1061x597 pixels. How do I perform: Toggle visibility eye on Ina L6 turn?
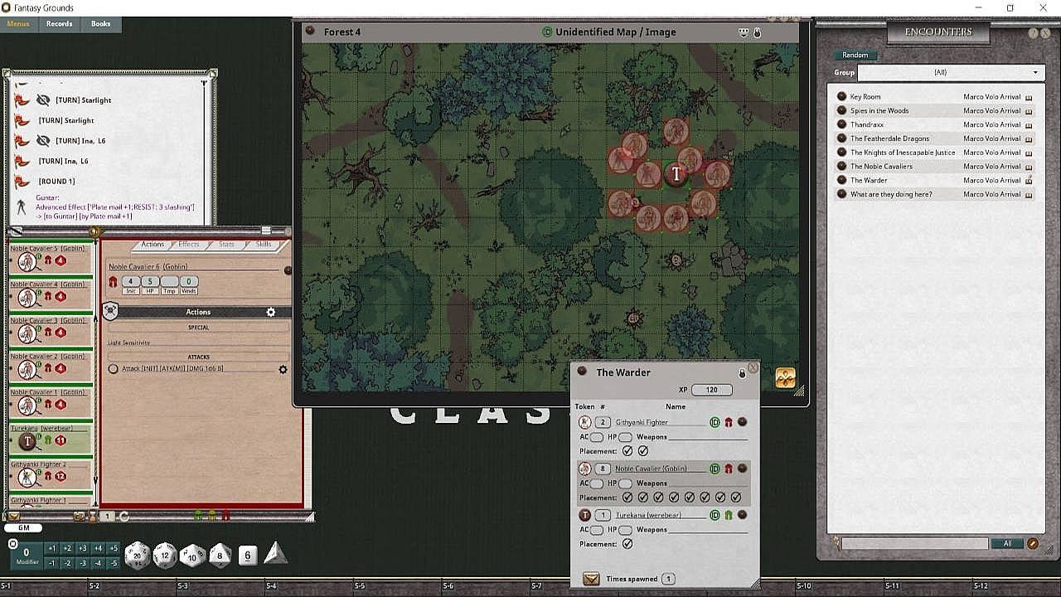pos(43,141)
